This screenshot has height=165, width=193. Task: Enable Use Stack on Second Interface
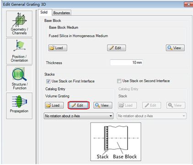pos(119,81)
